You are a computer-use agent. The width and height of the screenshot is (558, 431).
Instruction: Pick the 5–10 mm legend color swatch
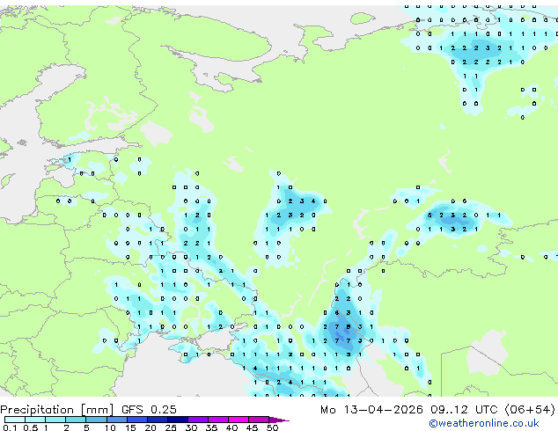(96, 420)
